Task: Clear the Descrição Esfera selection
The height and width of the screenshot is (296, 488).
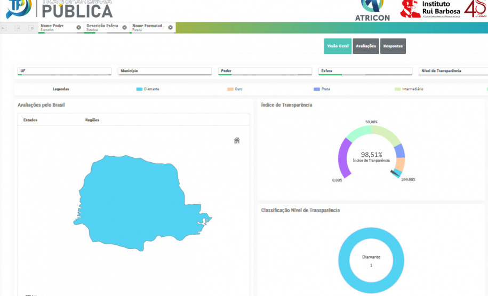Action: 124,27
